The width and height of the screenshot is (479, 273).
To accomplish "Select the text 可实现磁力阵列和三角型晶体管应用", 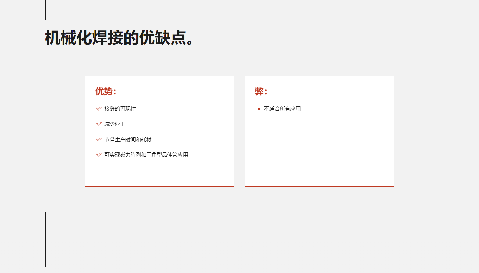I will [x=146, y=155].
